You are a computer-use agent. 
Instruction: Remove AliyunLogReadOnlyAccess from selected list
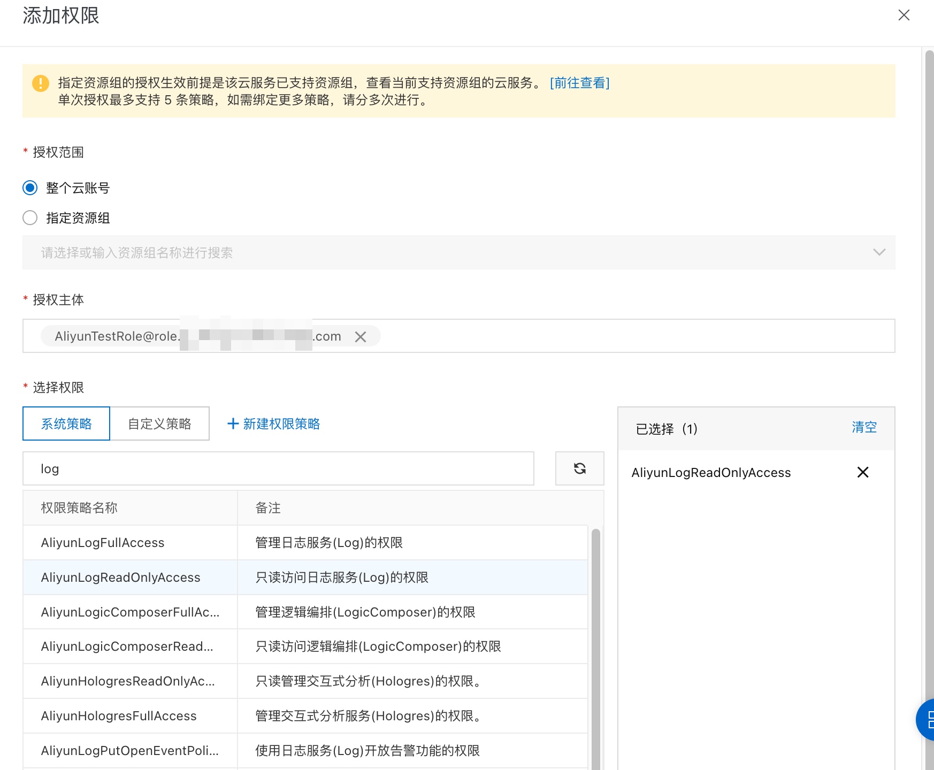click(x=863, y=472)
